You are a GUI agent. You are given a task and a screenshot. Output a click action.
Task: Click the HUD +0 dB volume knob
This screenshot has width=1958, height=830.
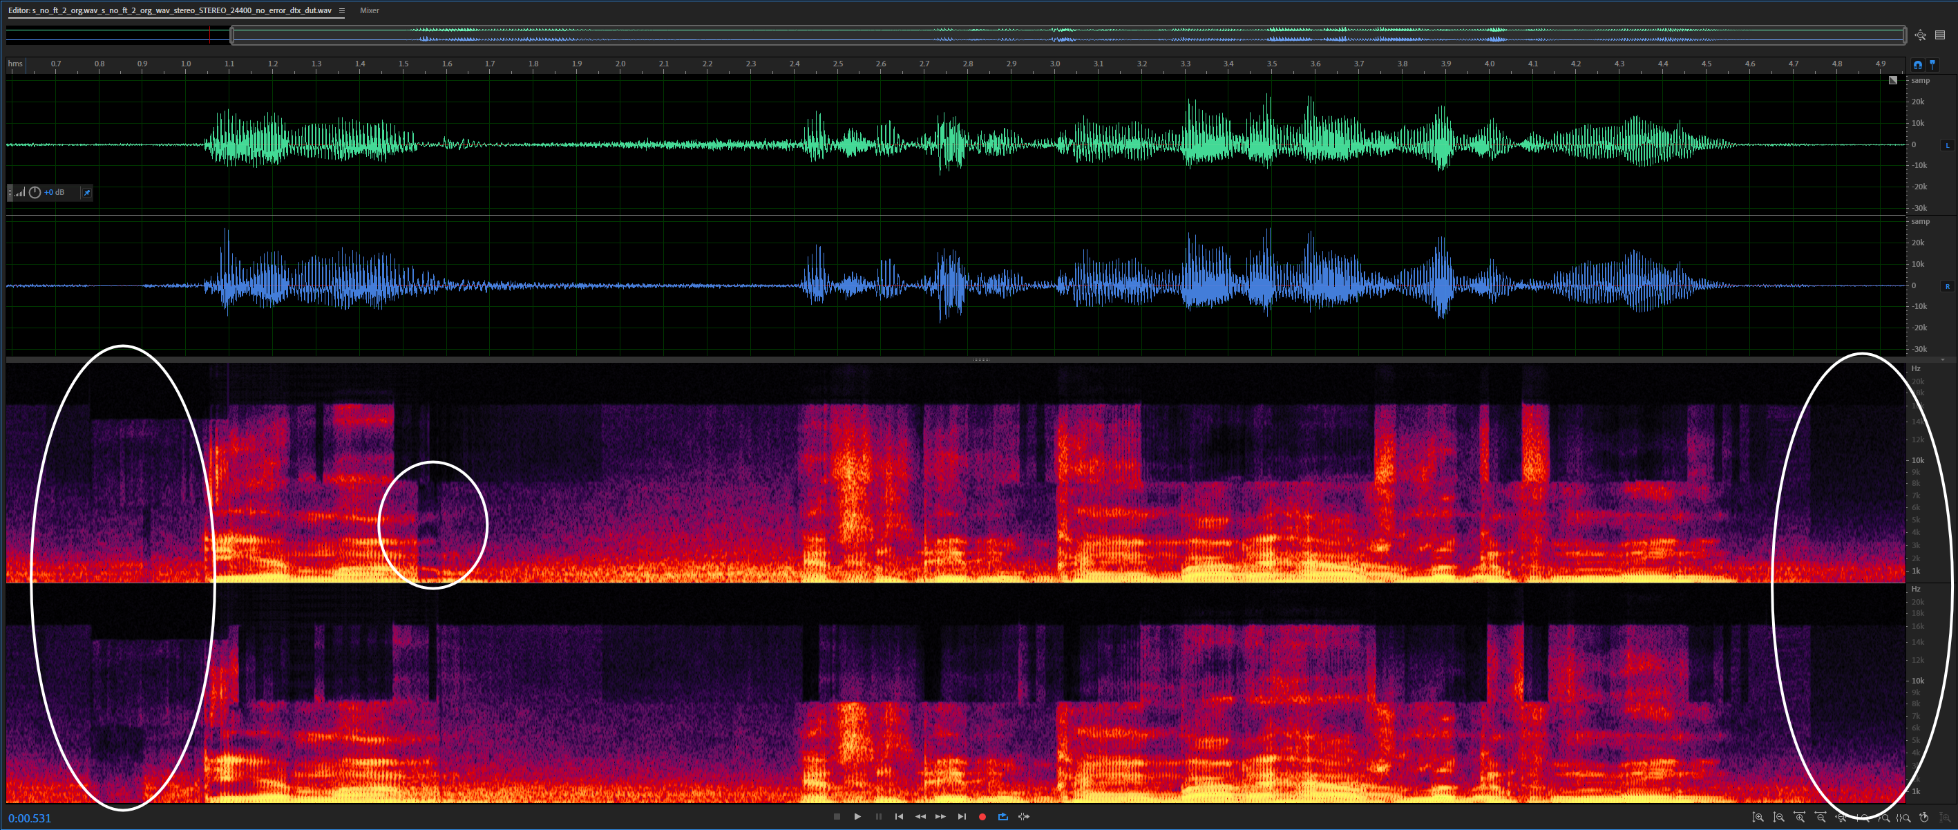pos(35,193)
